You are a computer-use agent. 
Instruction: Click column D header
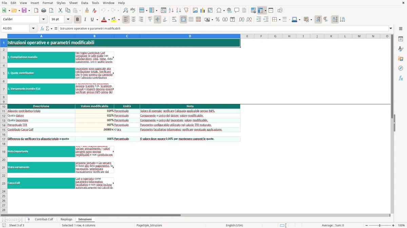(x=190, y=36)
